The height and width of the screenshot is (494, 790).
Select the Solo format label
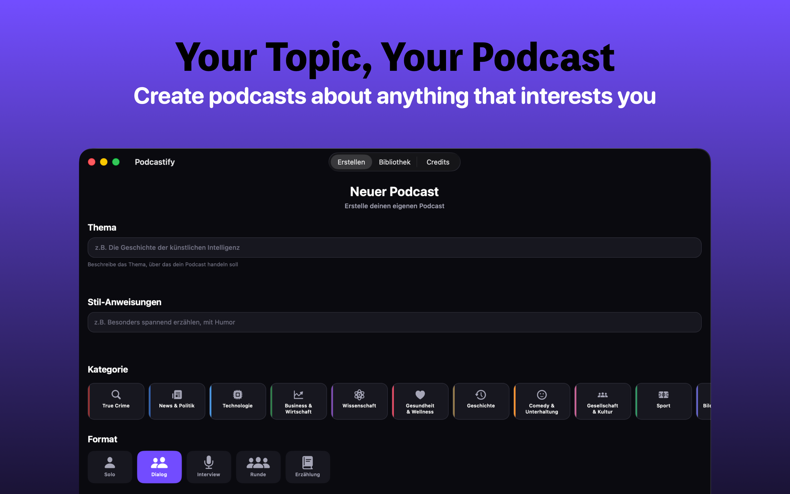tap(110, 475)
